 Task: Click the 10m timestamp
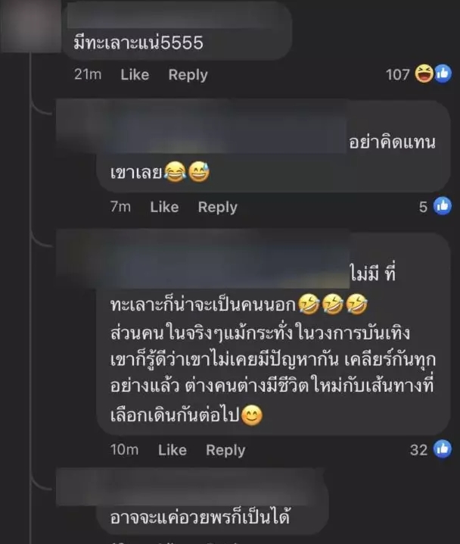pos(124,450)
